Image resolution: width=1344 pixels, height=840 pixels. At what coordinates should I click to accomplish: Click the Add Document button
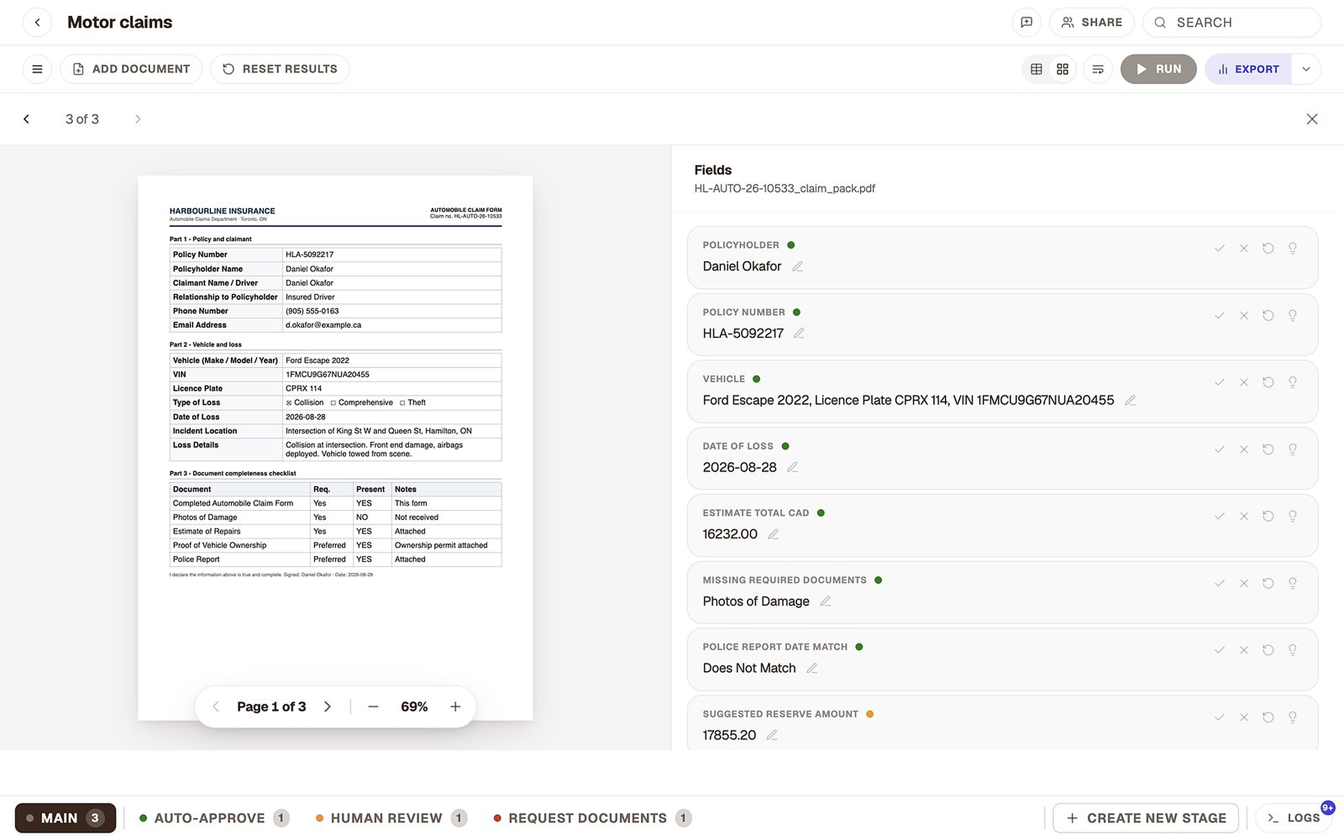point(131,69)
